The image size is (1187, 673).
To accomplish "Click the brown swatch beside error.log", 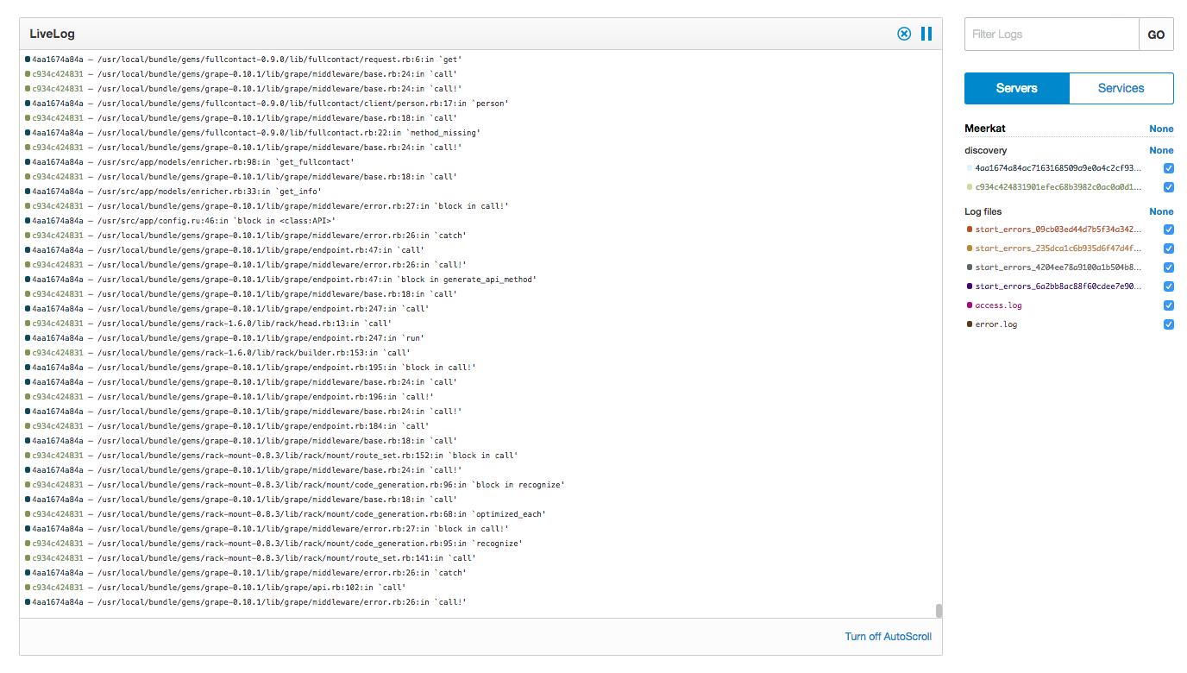I will [x=970, y=324].
